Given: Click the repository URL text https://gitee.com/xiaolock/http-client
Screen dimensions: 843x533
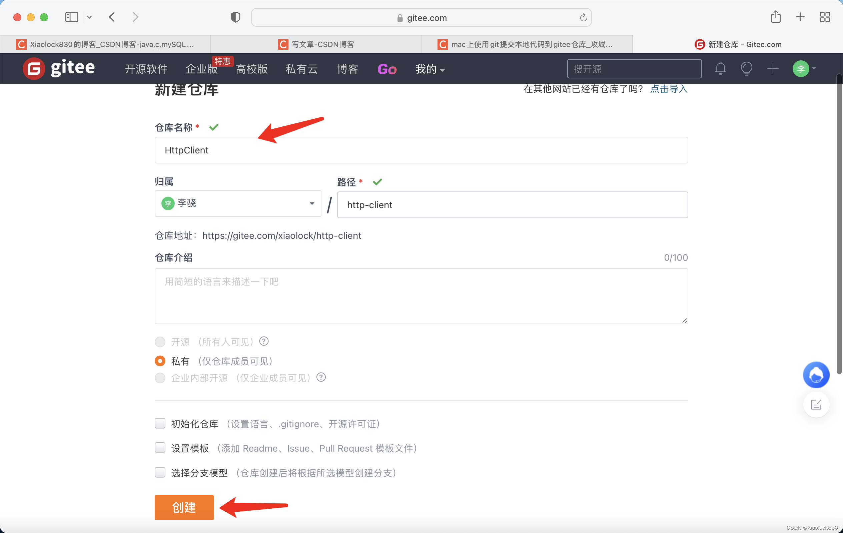Looking at the screenshot, I should 281,235.
